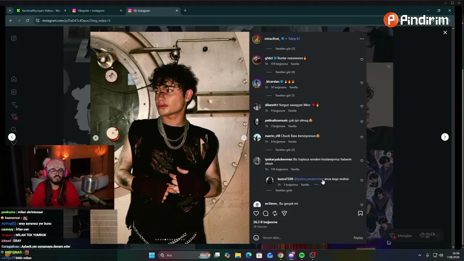Viewport: 464px width, 261px height.
Task: Go to the next post
Action: pyautogui.click(x=445, y=137)
